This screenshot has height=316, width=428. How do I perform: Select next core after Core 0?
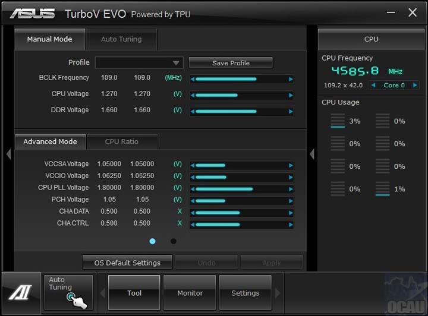pyautogui.click(x=415, y=86)
